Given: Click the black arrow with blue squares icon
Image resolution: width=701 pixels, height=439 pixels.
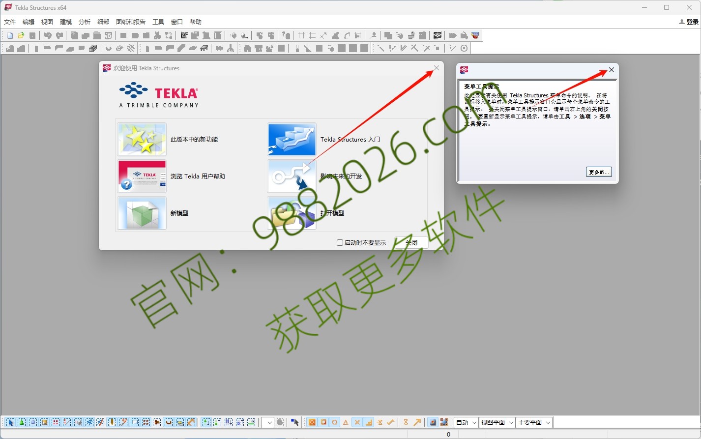Looking at the screenshot, I should tap(294, 422).
